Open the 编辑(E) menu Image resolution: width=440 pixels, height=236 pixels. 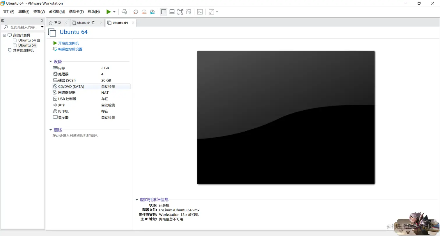point(24,12)
